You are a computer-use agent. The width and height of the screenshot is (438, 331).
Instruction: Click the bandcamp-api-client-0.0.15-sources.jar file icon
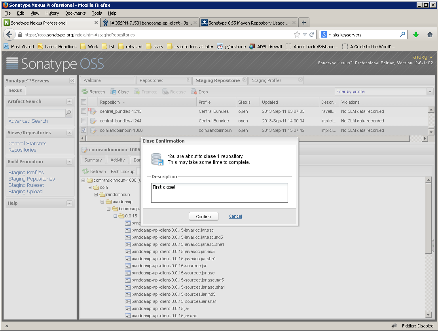pyautogui.click(x=128, y=266)
